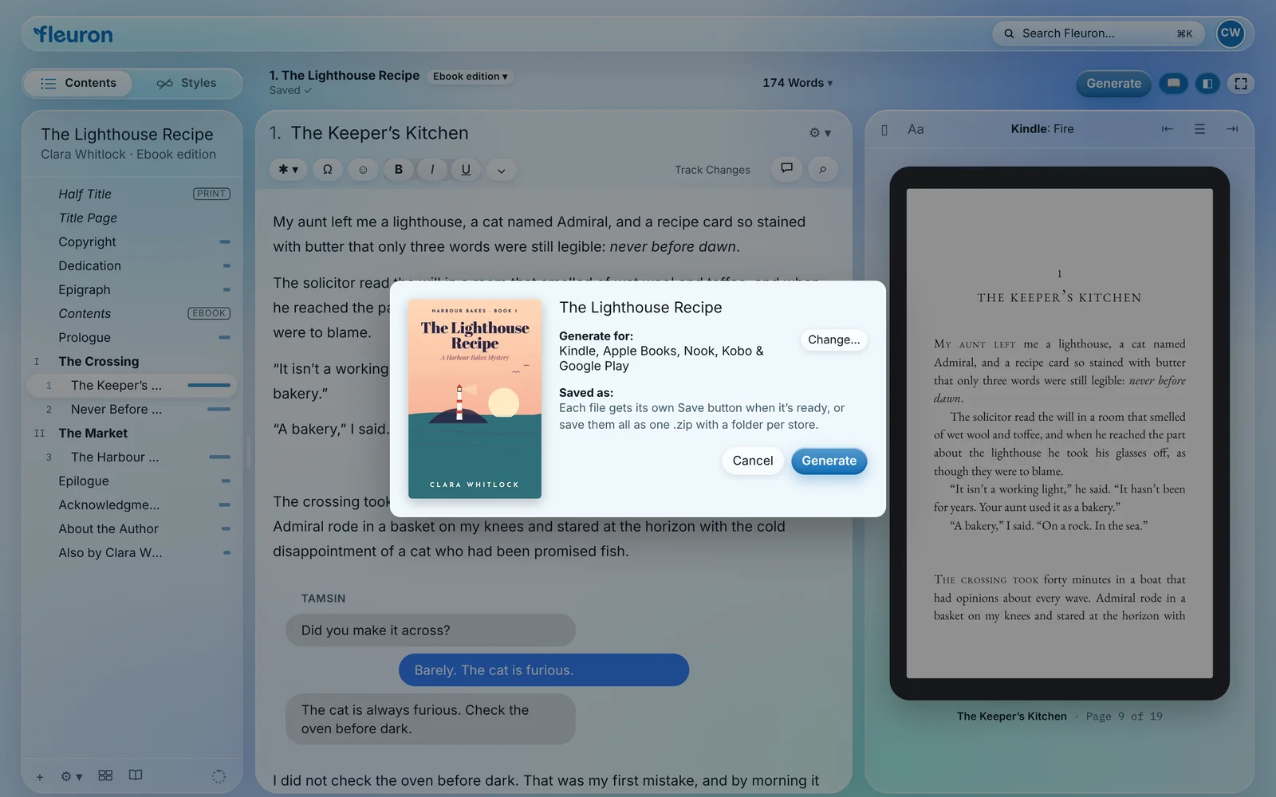
Task: Click the comments speech bubble icon
Action: point(786,168)
